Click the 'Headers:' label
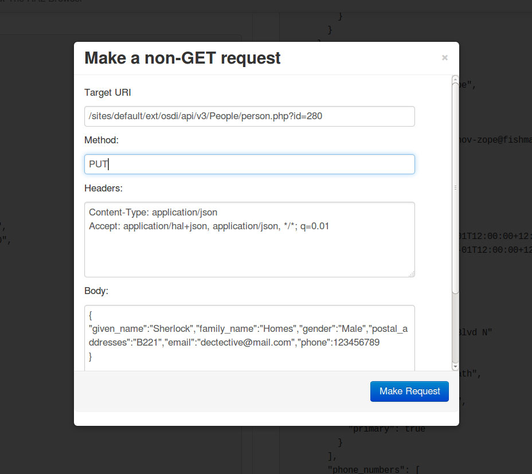Image resolution: width=532 pixels, height=474 pixels. click(x=103, y=188)
